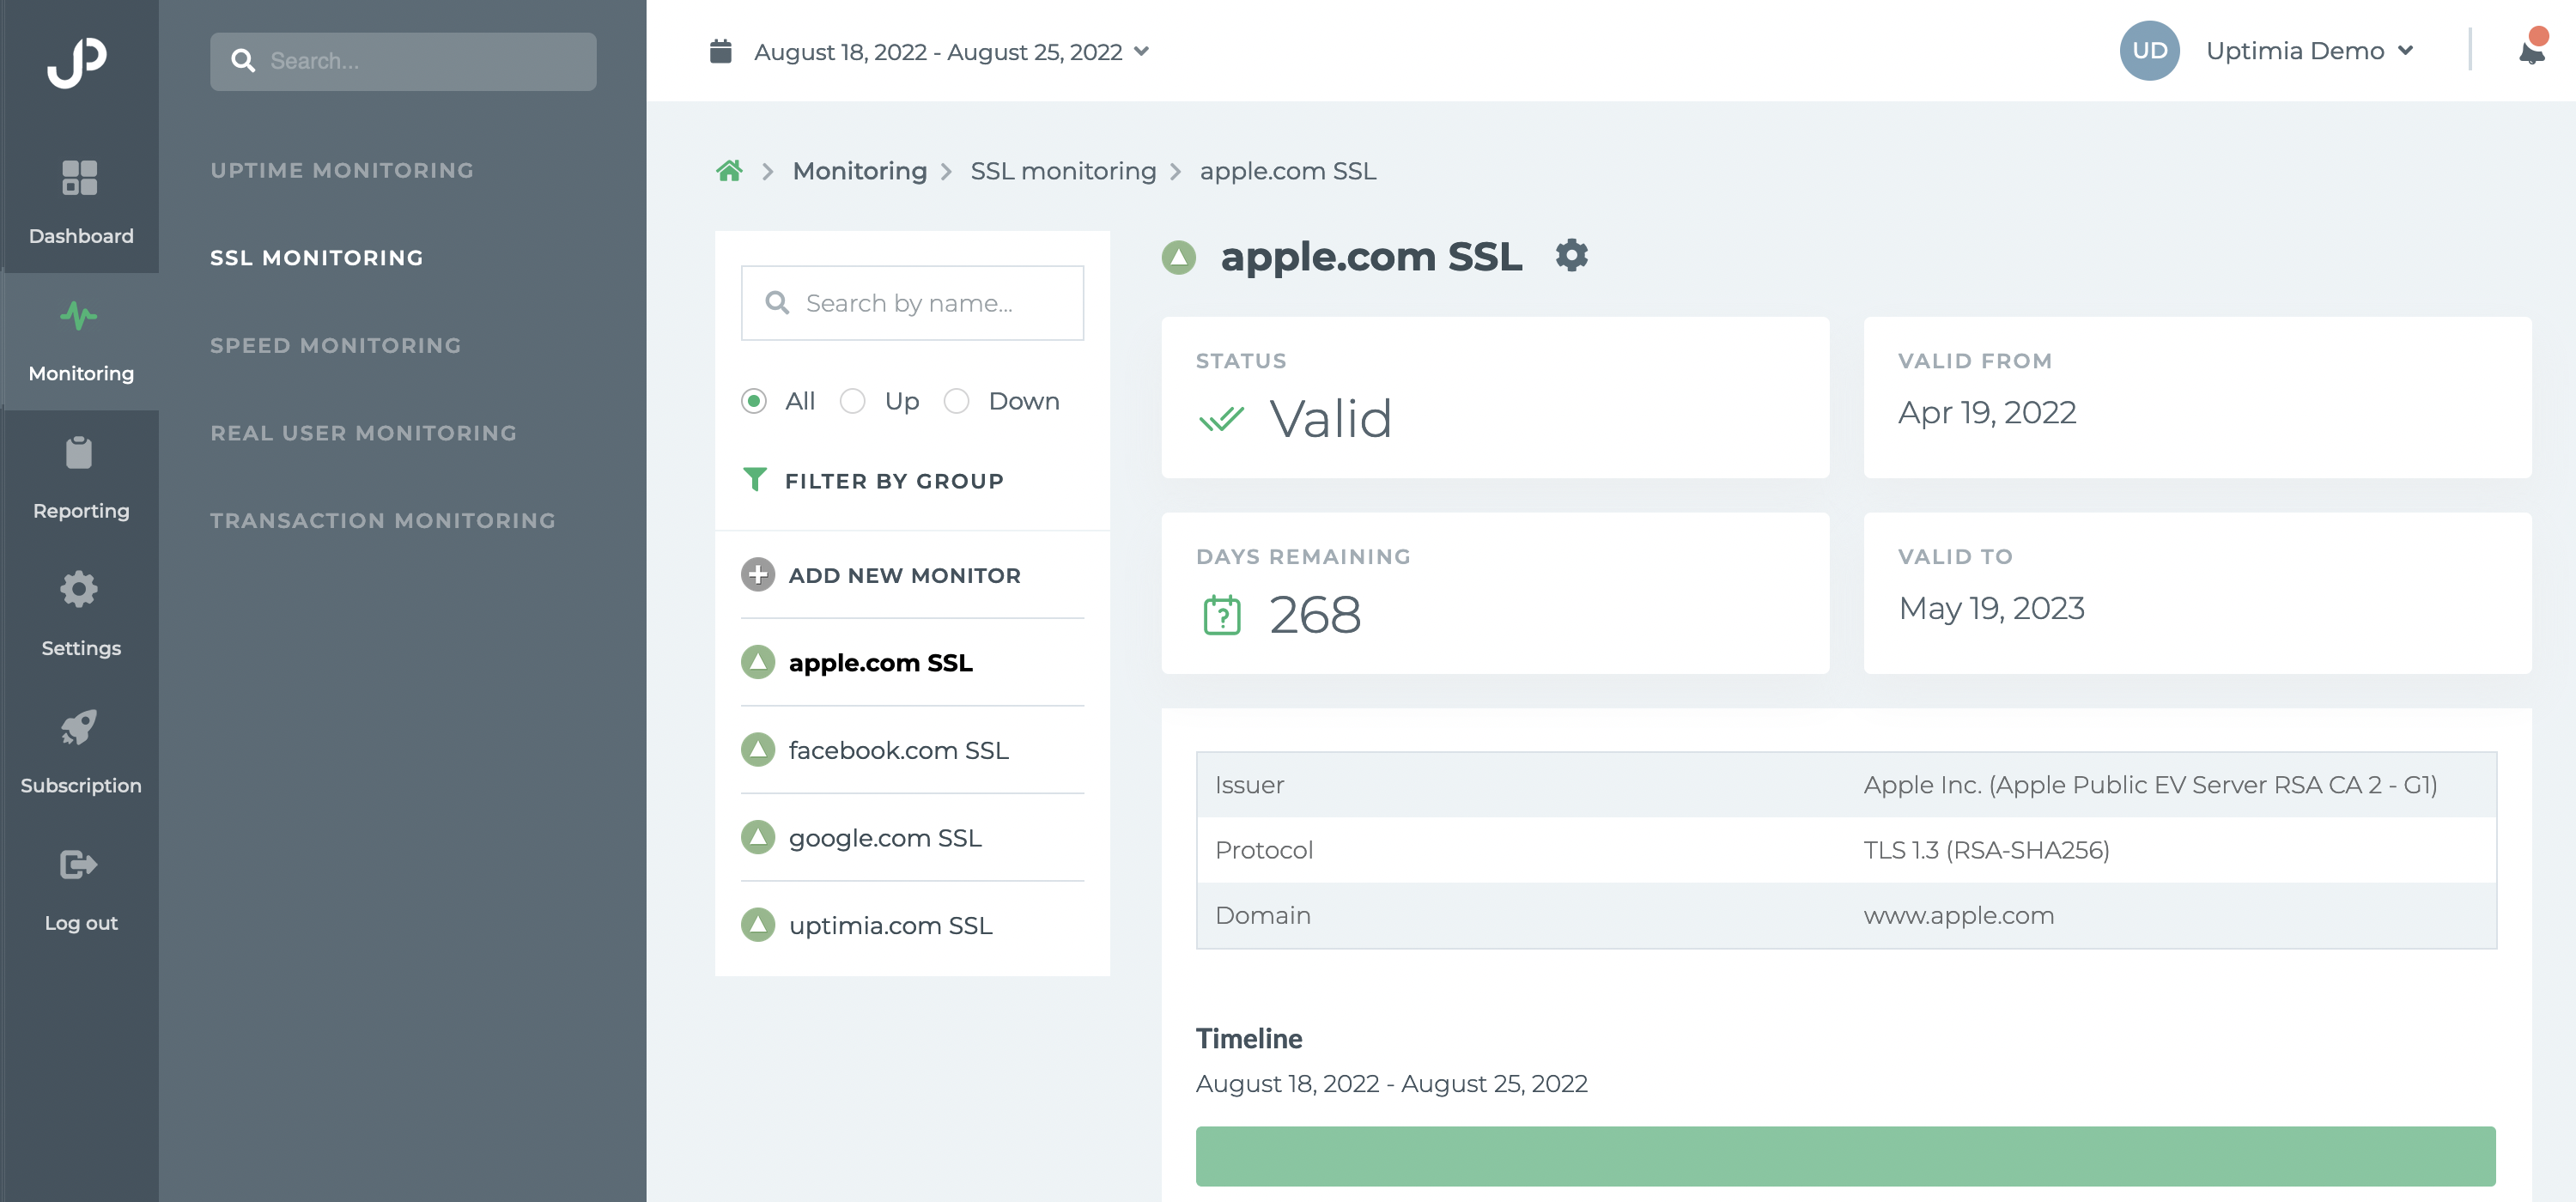The image size is (2576, 1202).
Task: Click the funnel filter icon
Action: click(x=755, y=480)
